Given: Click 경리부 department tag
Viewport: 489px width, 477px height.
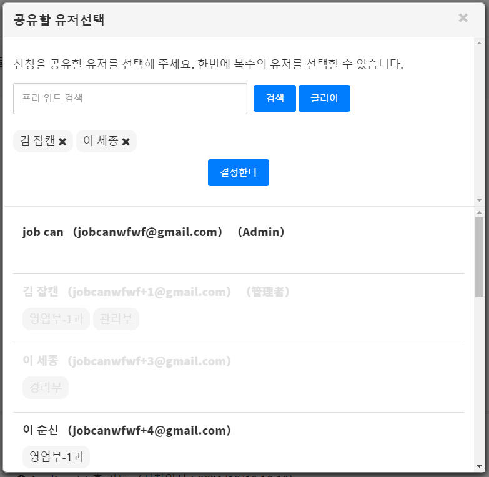Looking at the screenshot, I should [x=46, y=388].
